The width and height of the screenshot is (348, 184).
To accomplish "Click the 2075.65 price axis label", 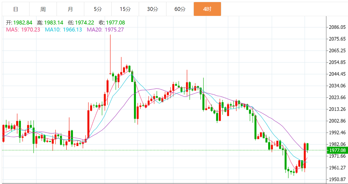I will click(337, 39).
